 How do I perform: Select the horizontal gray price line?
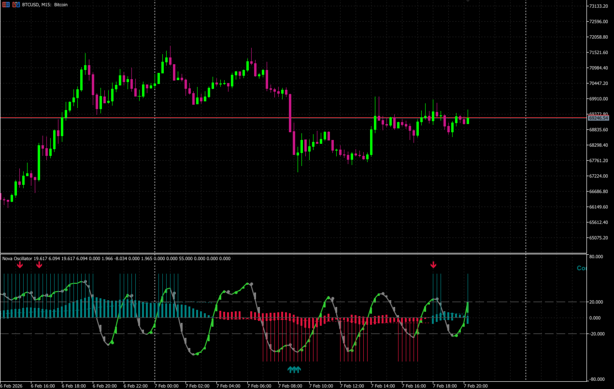point(293,118)
